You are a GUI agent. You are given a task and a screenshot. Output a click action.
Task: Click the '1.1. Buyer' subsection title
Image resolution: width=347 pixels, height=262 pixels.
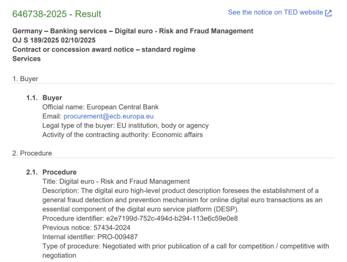52,98
